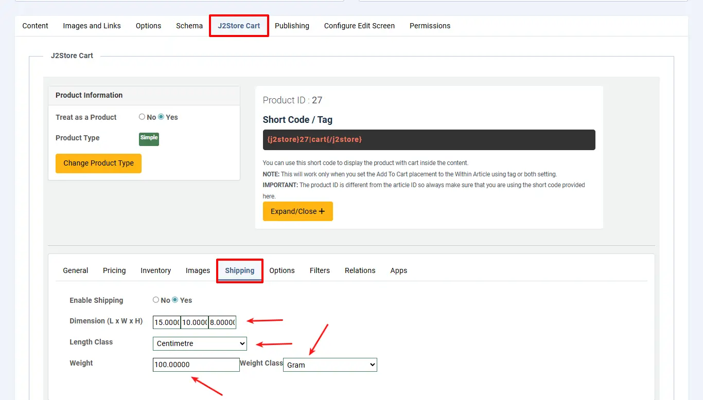Click the Length dimension field showing 15.0000
This screenshot has height=400, width=703.
[167, 322]
